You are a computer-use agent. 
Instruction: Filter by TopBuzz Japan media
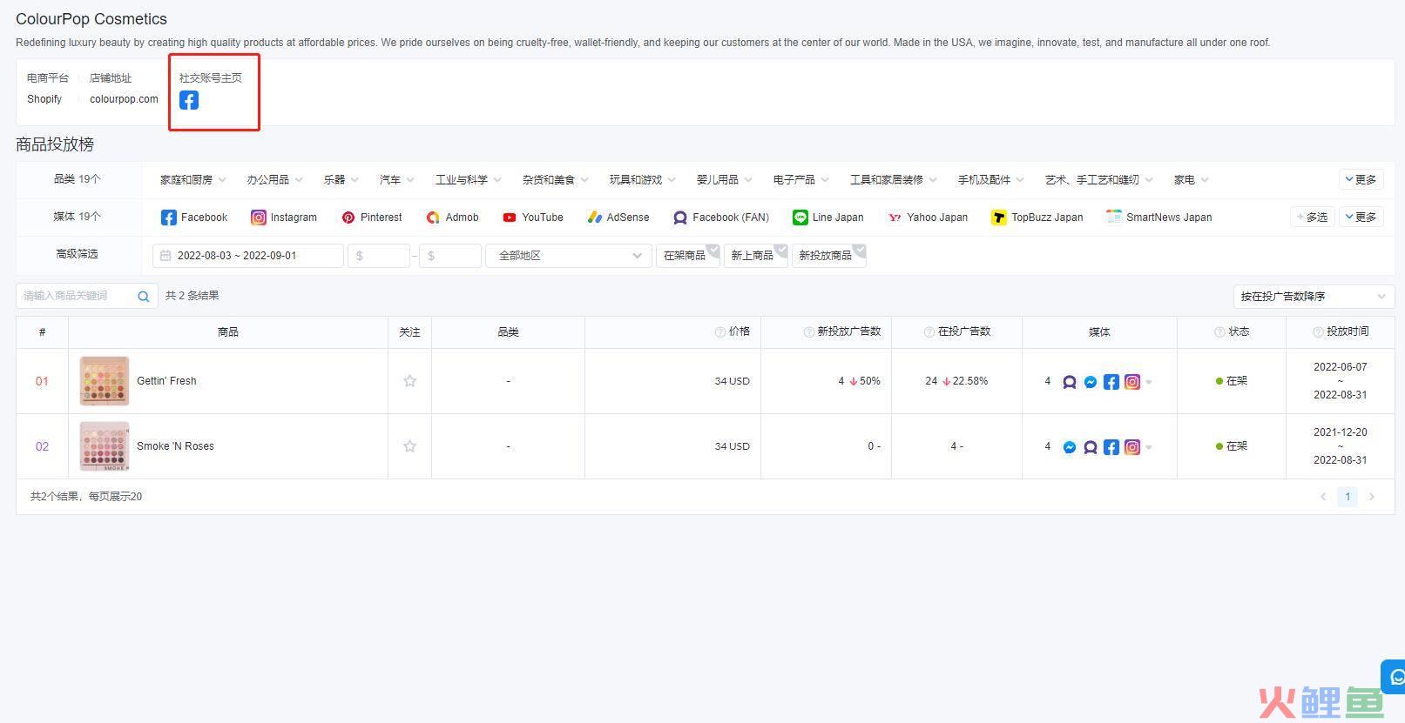pyautogui.click(x=1037, y=218)
